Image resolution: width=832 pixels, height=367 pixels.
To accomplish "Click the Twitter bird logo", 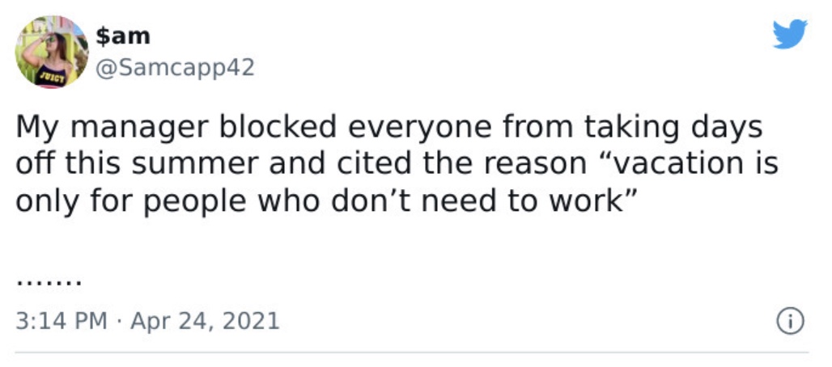I will (790, 34).
